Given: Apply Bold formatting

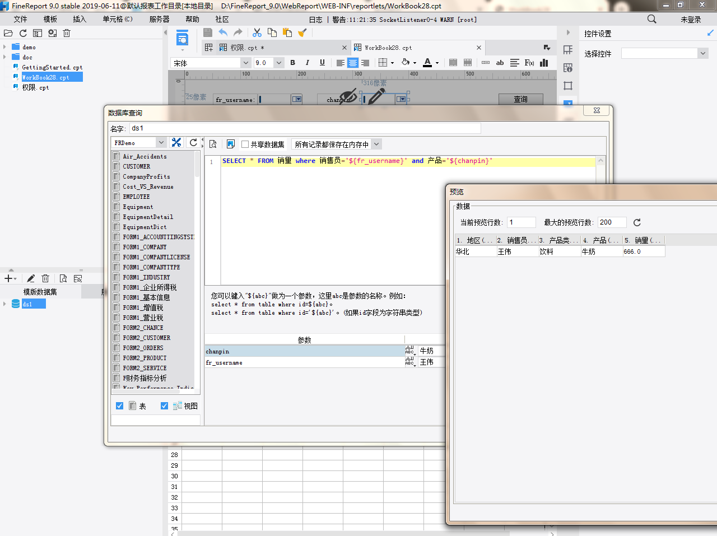Looking at the screenshot, I should pyautogui.click(x=292, y=63).
